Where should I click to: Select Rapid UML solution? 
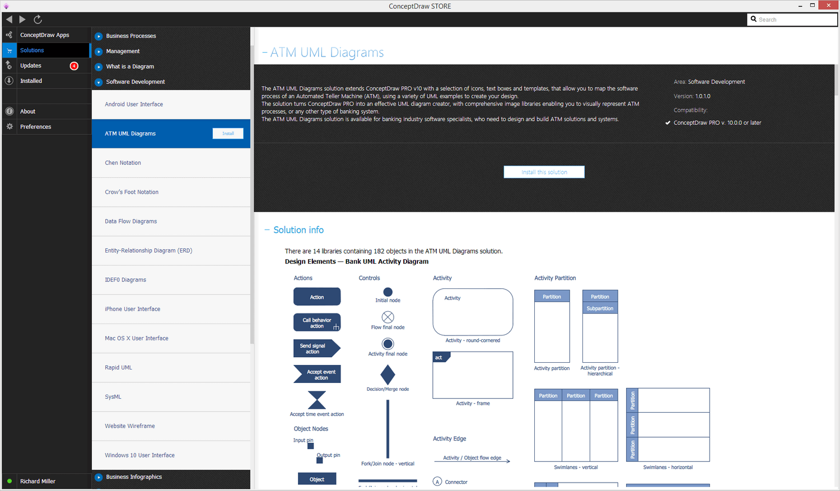(171, 367)
